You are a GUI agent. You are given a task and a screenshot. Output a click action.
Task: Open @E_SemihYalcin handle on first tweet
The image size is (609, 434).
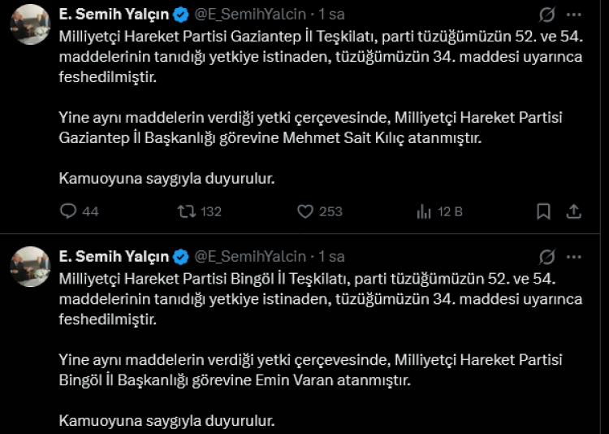(x=249, y=15)
